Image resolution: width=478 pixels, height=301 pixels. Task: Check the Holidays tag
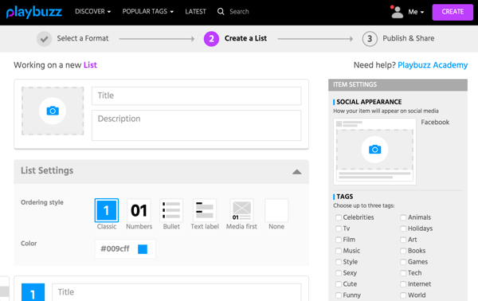(x=403, y=229)
